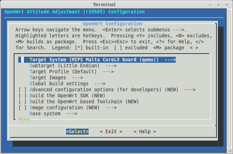Toggle Advanced configuration options checkbox

pos(22,90)
